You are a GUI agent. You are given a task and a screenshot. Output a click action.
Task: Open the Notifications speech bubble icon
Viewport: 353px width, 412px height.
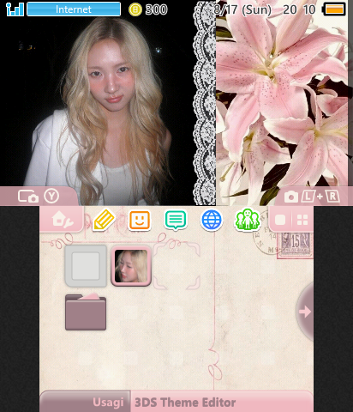click(x=176, y=220)
